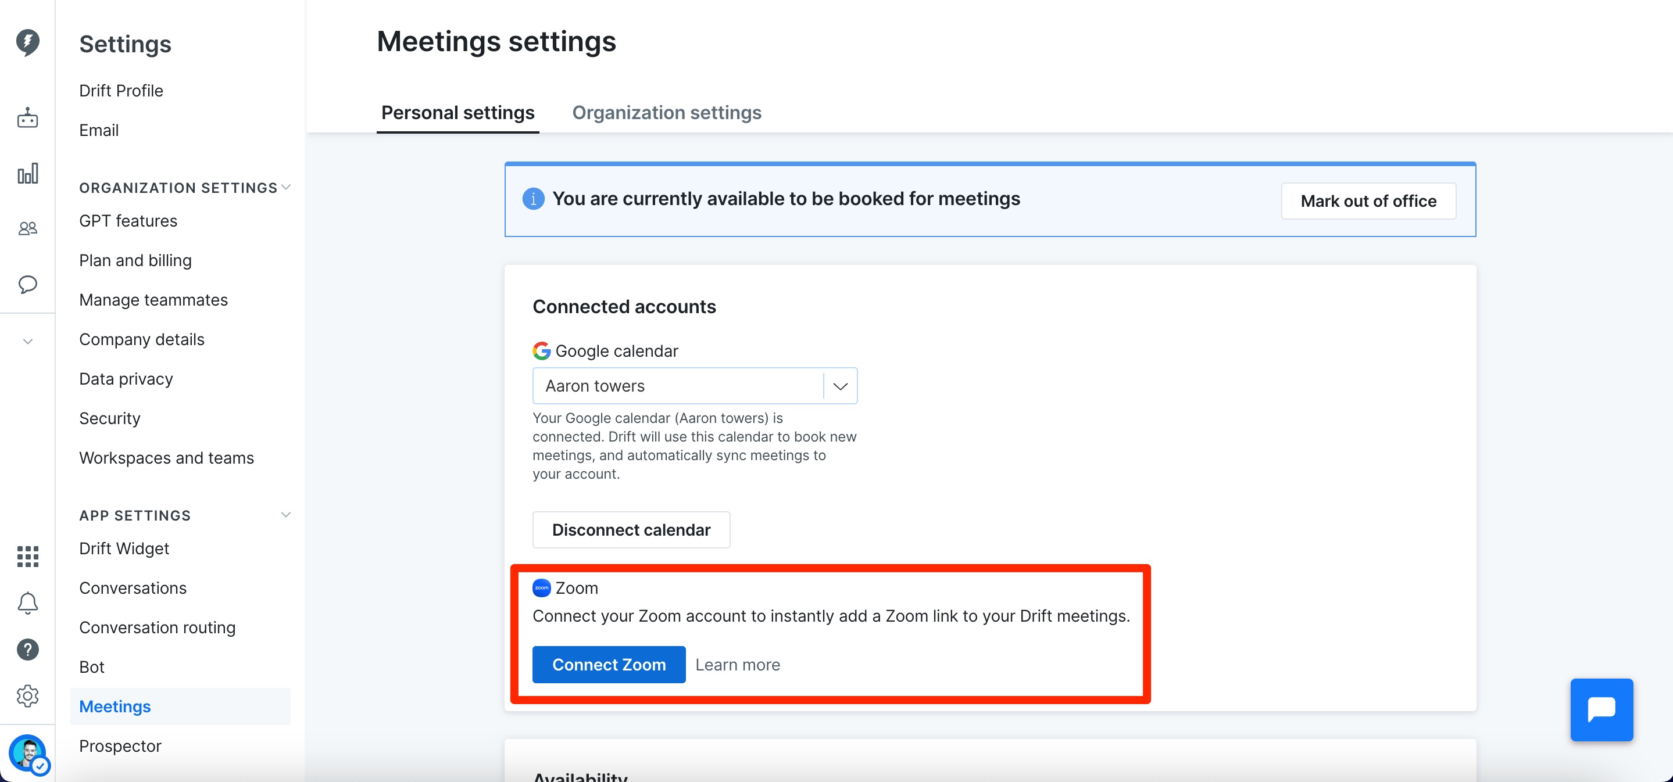
Task: Click the user avatar in the sidebar
Action: click(x=28, y=754)
